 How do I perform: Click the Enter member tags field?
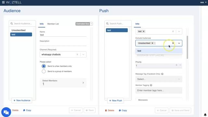(x=159, y=90)
